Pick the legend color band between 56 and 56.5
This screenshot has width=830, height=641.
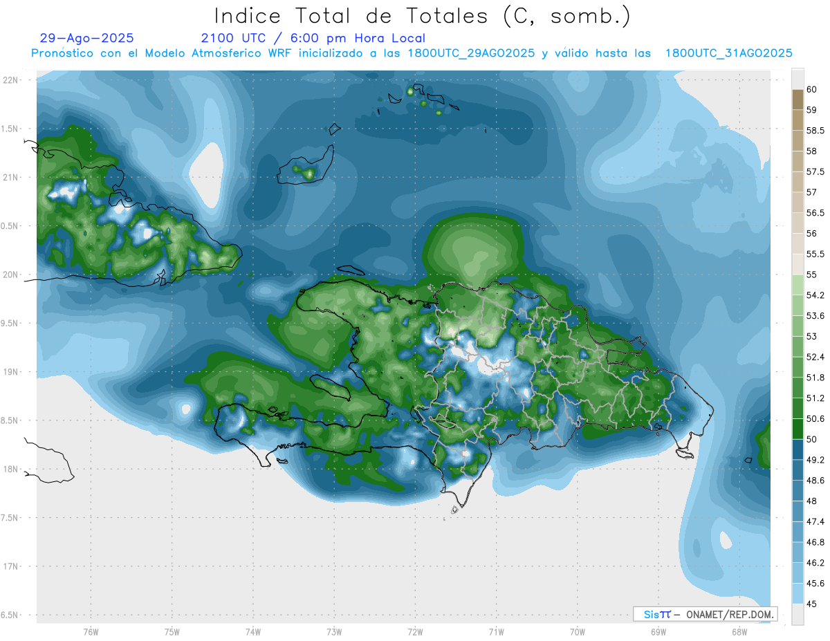(797, 223)
